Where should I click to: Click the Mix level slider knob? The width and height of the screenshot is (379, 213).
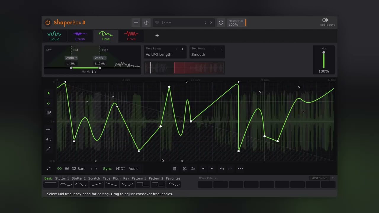[x=324, y=53]
